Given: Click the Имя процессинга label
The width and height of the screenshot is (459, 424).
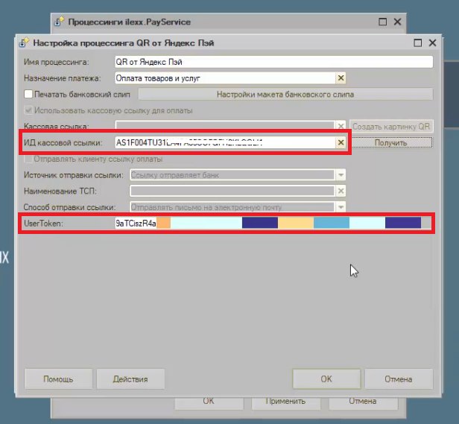Looking at the screenshot, I should [56, 62].
